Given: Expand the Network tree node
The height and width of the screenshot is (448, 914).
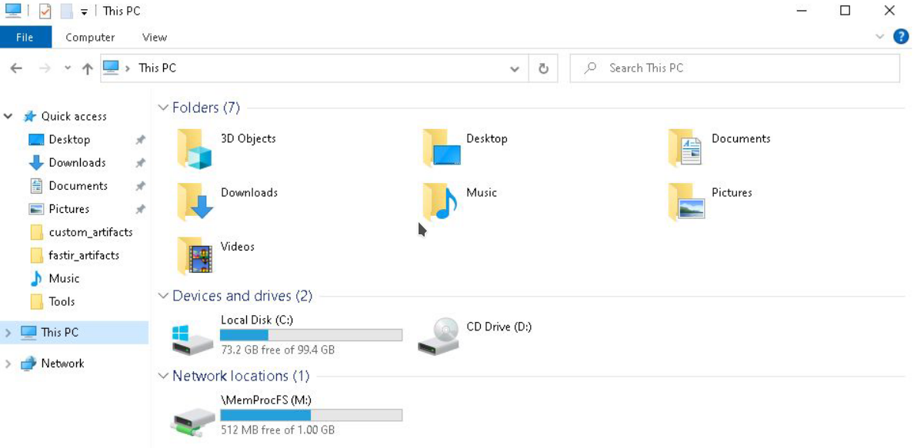Looking at the screenshot, I should click(x=8, y=363).
